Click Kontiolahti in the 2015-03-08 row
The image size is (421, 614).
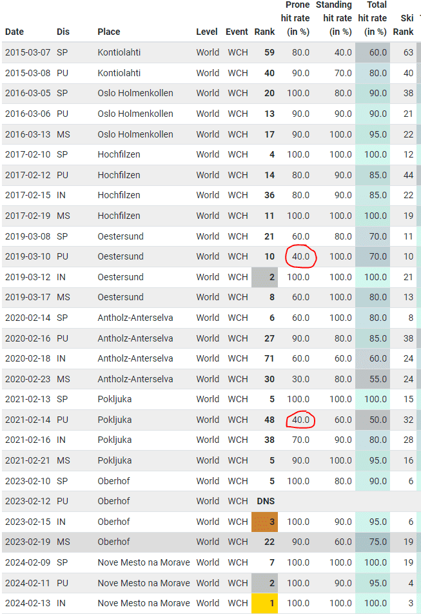pyautogui.click(x=119, y=73)
